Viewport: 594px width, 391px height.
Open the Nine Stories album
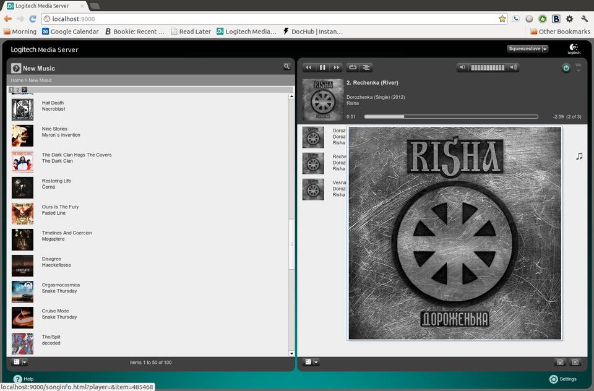[x=54, y=129]
